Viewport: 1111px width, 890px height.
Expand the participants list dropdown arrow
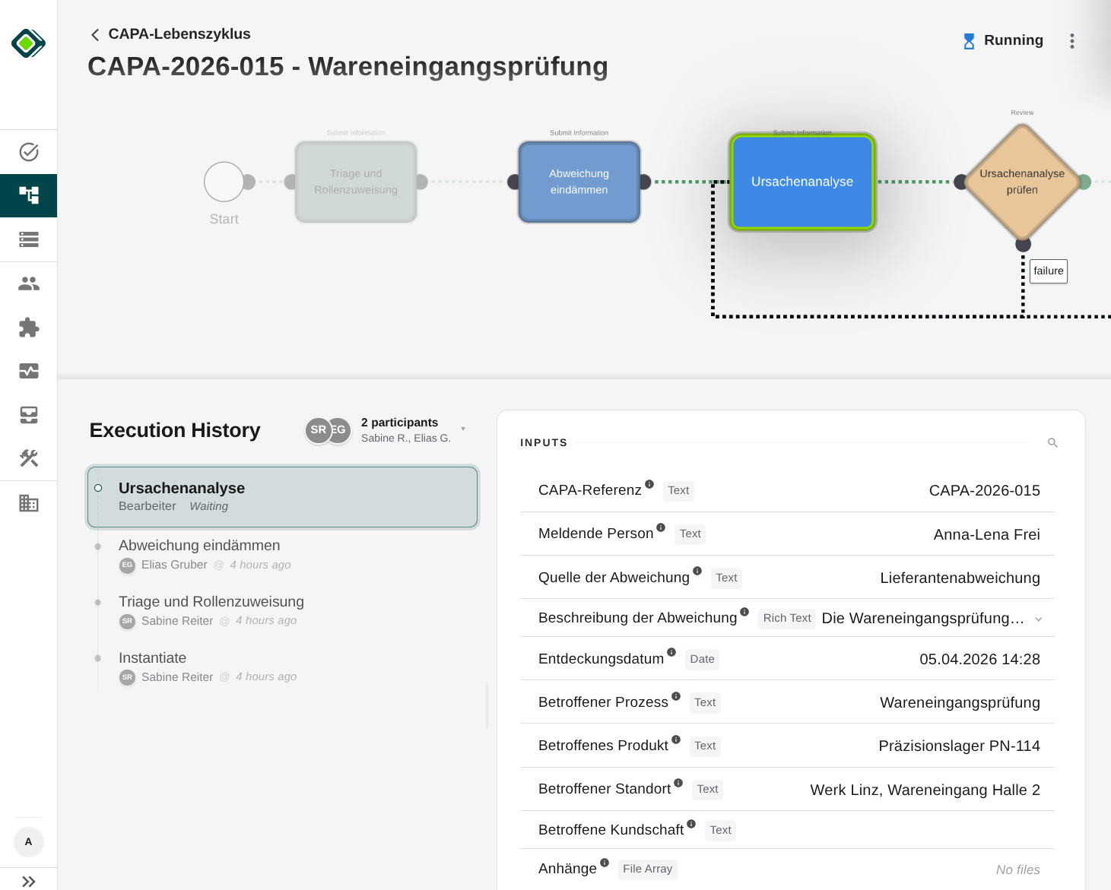[463, 429]
